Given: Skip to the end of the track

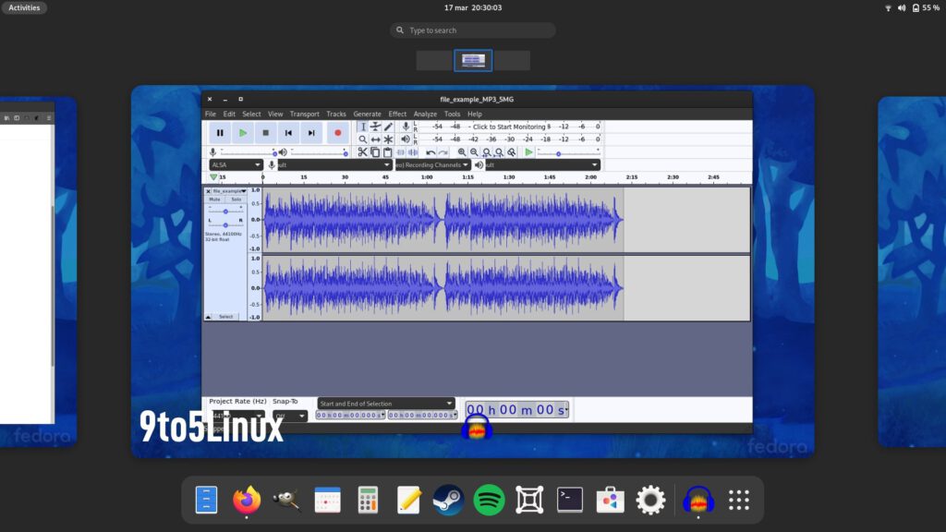Looking at the screenshot, I should [x=311, y=133].
